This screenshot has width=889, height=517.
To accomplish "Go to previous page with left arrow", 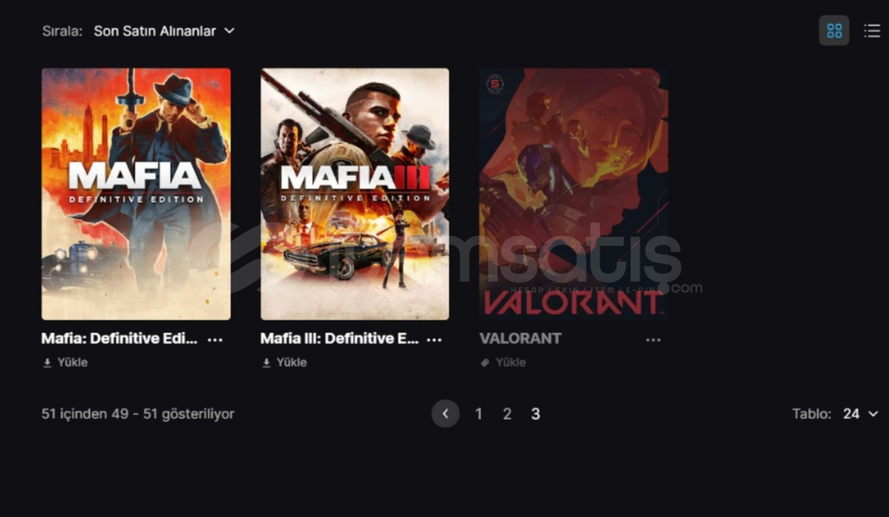I will (x=445, y=414).
